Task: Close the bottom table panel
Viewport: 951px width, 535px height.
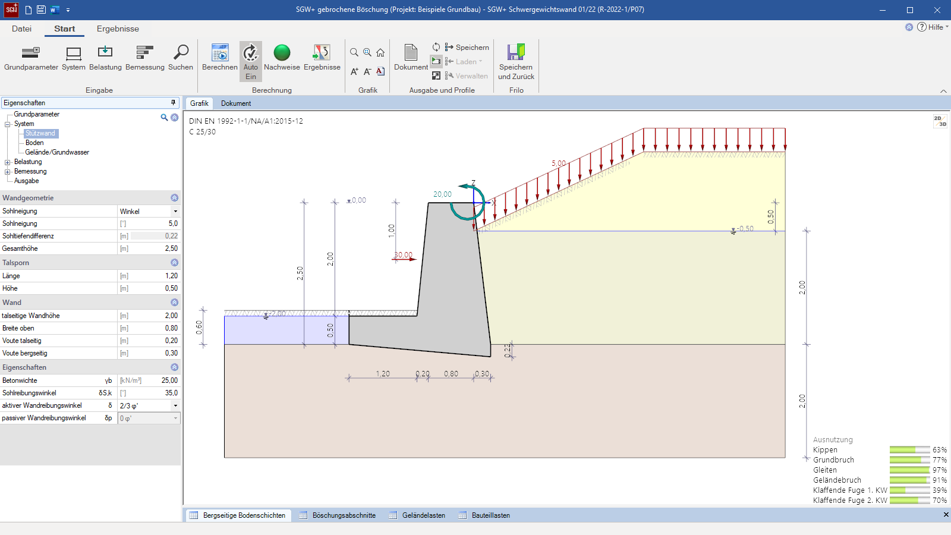Action: [946, 515]
